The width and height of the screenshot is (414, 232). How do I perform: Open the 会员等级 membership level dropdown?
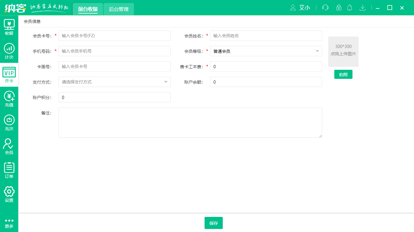(x=317, y=51)
